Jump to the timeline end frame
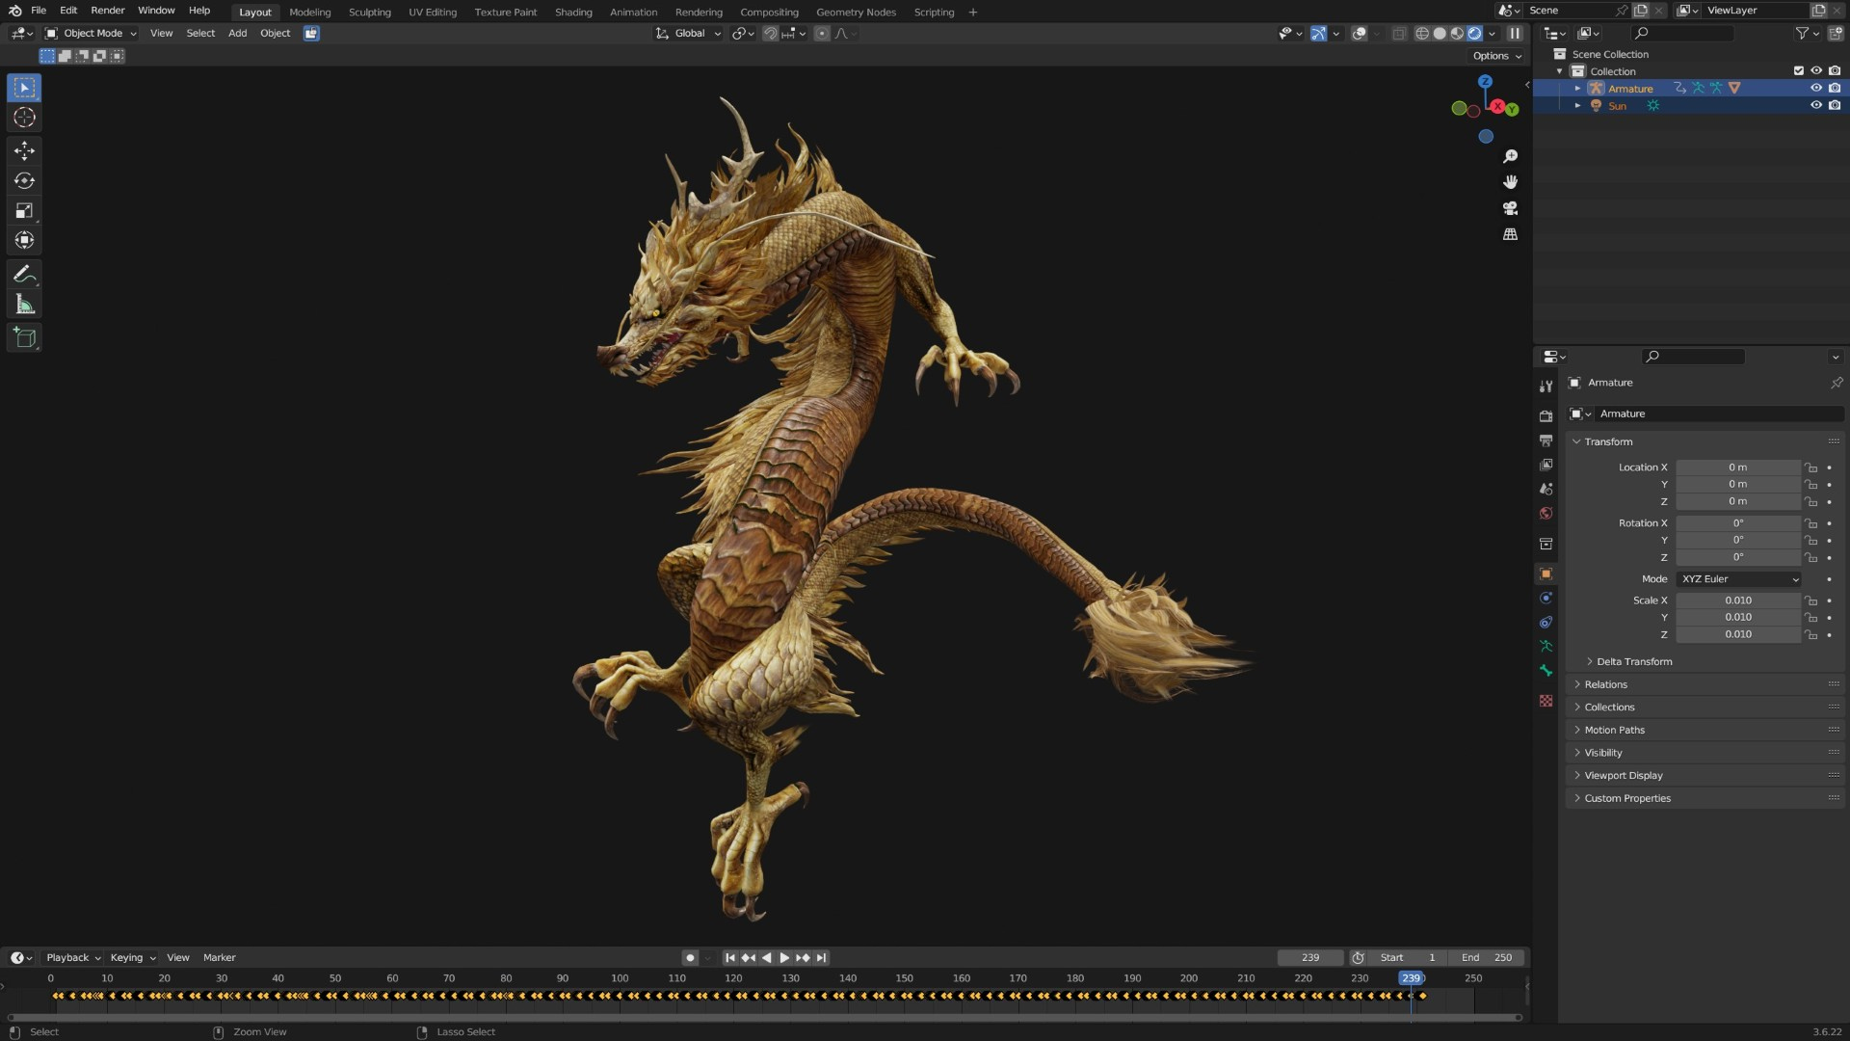The width and height of the screenshot is (1850, 1041). coord(821,957)
